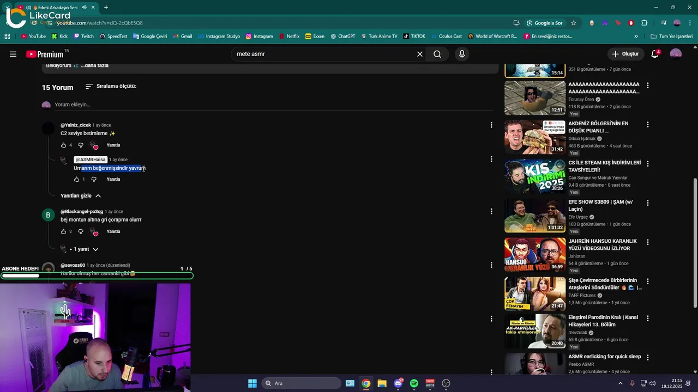Open the CS ve Steam kış indirimleri thumbnail
698x392 pixels.
coord(535,176)
